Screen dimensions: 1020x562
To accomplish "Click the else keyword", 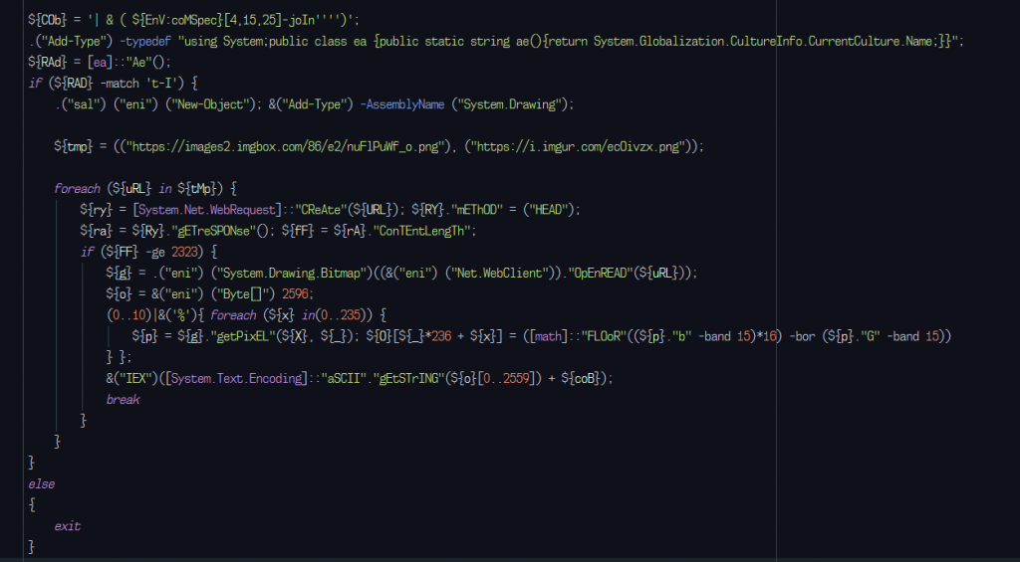I will click(x=41, y=484).
